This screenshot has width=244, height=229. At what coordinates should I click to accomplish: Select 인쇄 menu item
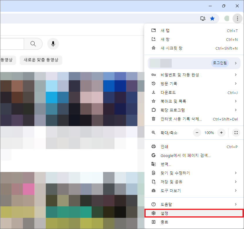[x=194, y=147]
